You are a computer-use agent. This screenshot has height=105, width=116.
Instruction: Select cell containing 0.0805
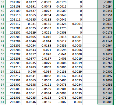point(60,67)
